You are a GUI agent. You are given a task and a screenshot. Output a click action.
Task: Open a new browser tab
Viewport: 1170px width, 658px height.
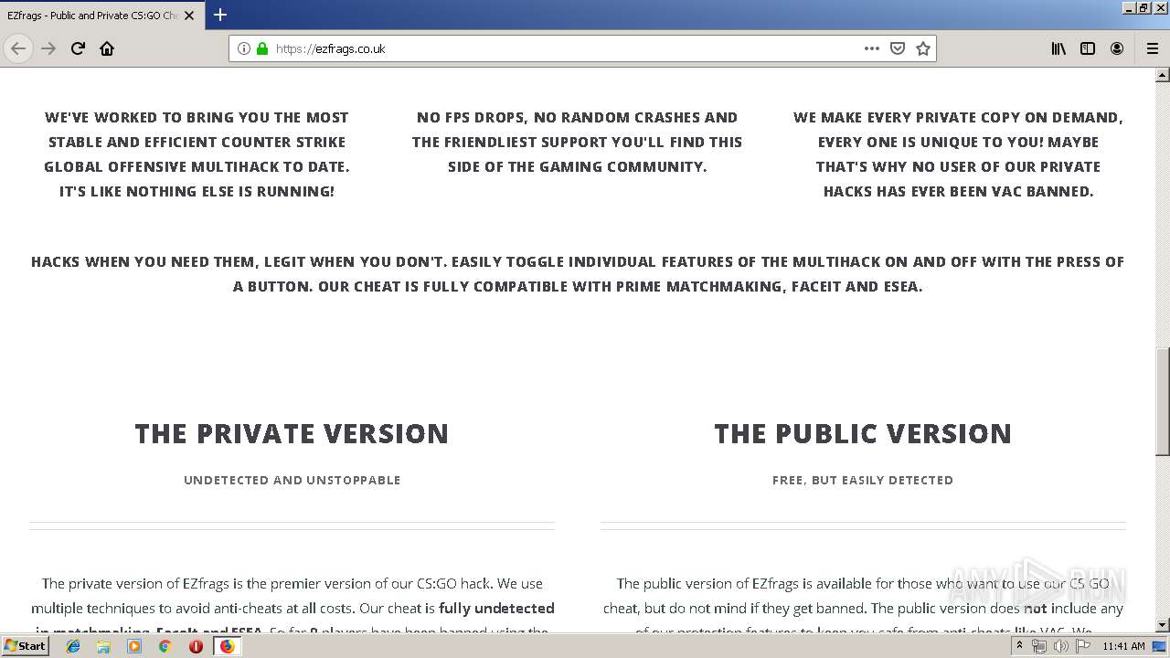[220, 15]
